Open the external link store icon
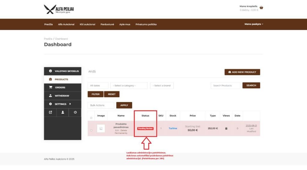Screen dimensions: 307x170 click(x=50, y=112)
